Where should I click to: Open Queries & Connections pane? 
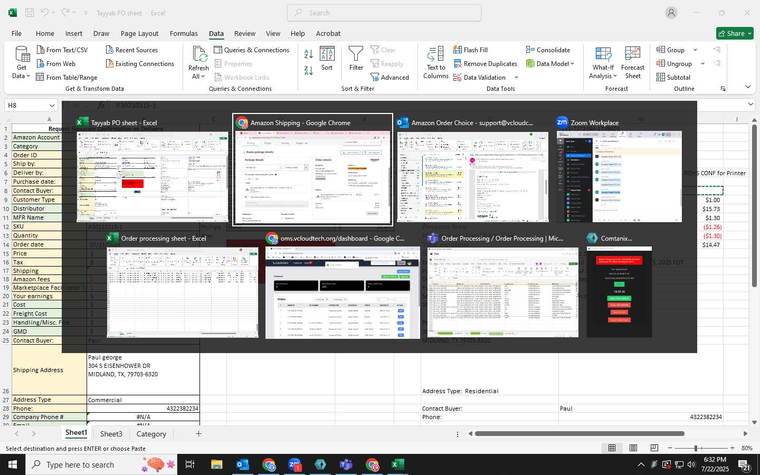click(251, 50)
